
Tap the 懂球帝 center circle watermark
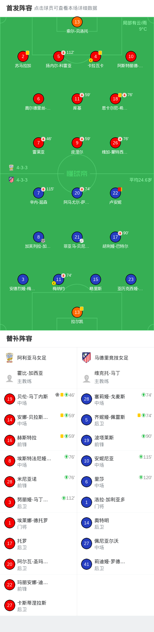tap(77, 174)
